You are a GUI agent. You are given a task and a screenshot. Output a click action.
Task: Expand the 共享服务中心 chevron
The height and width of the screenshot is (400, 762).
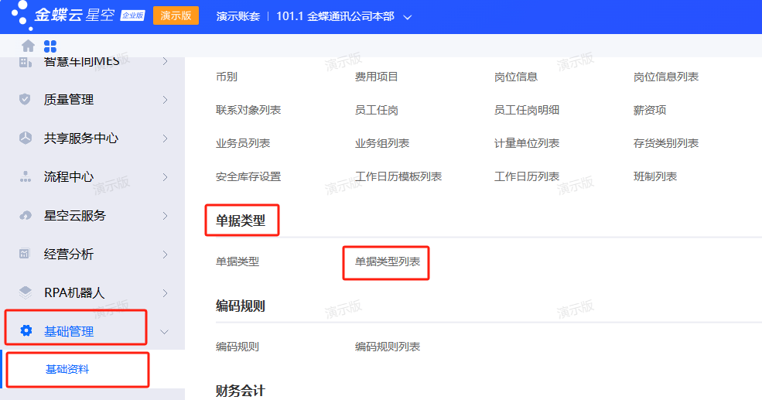pos(166,138)
